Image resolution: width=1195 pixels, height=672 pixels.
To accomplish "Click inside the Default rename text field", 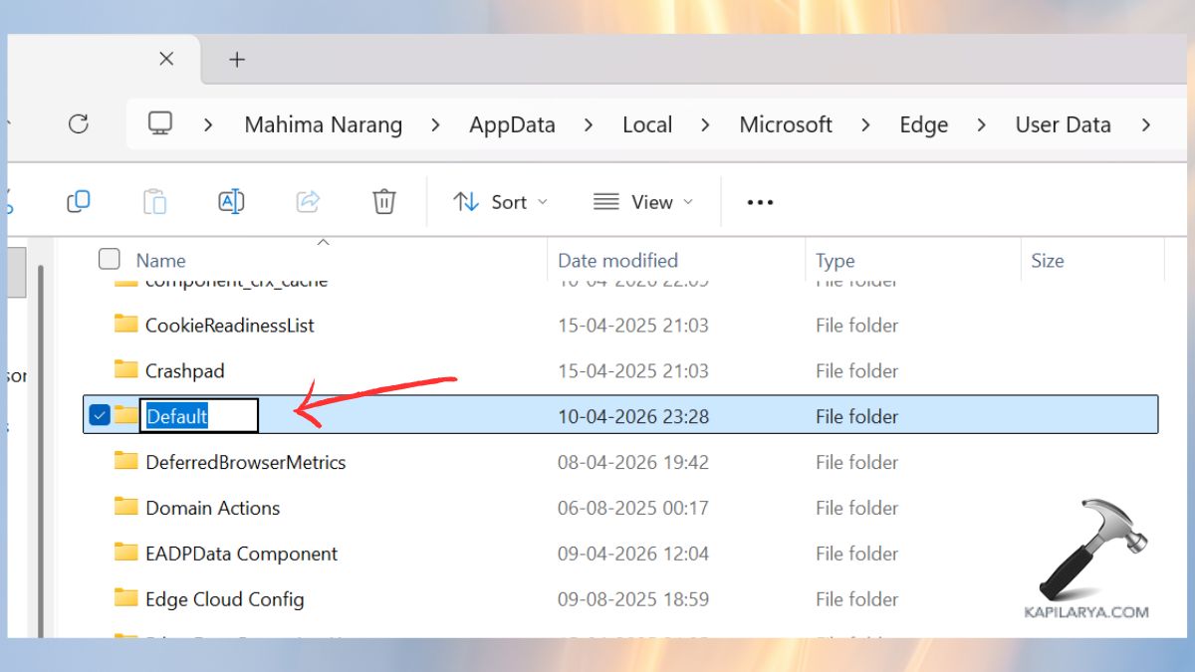I will click(199, 415).
